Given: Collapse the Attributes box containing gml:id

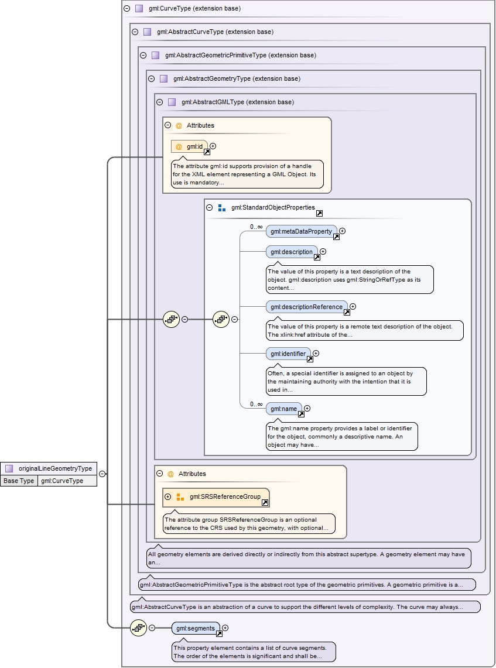Looking at the screenshot, I should pos(168,125).
